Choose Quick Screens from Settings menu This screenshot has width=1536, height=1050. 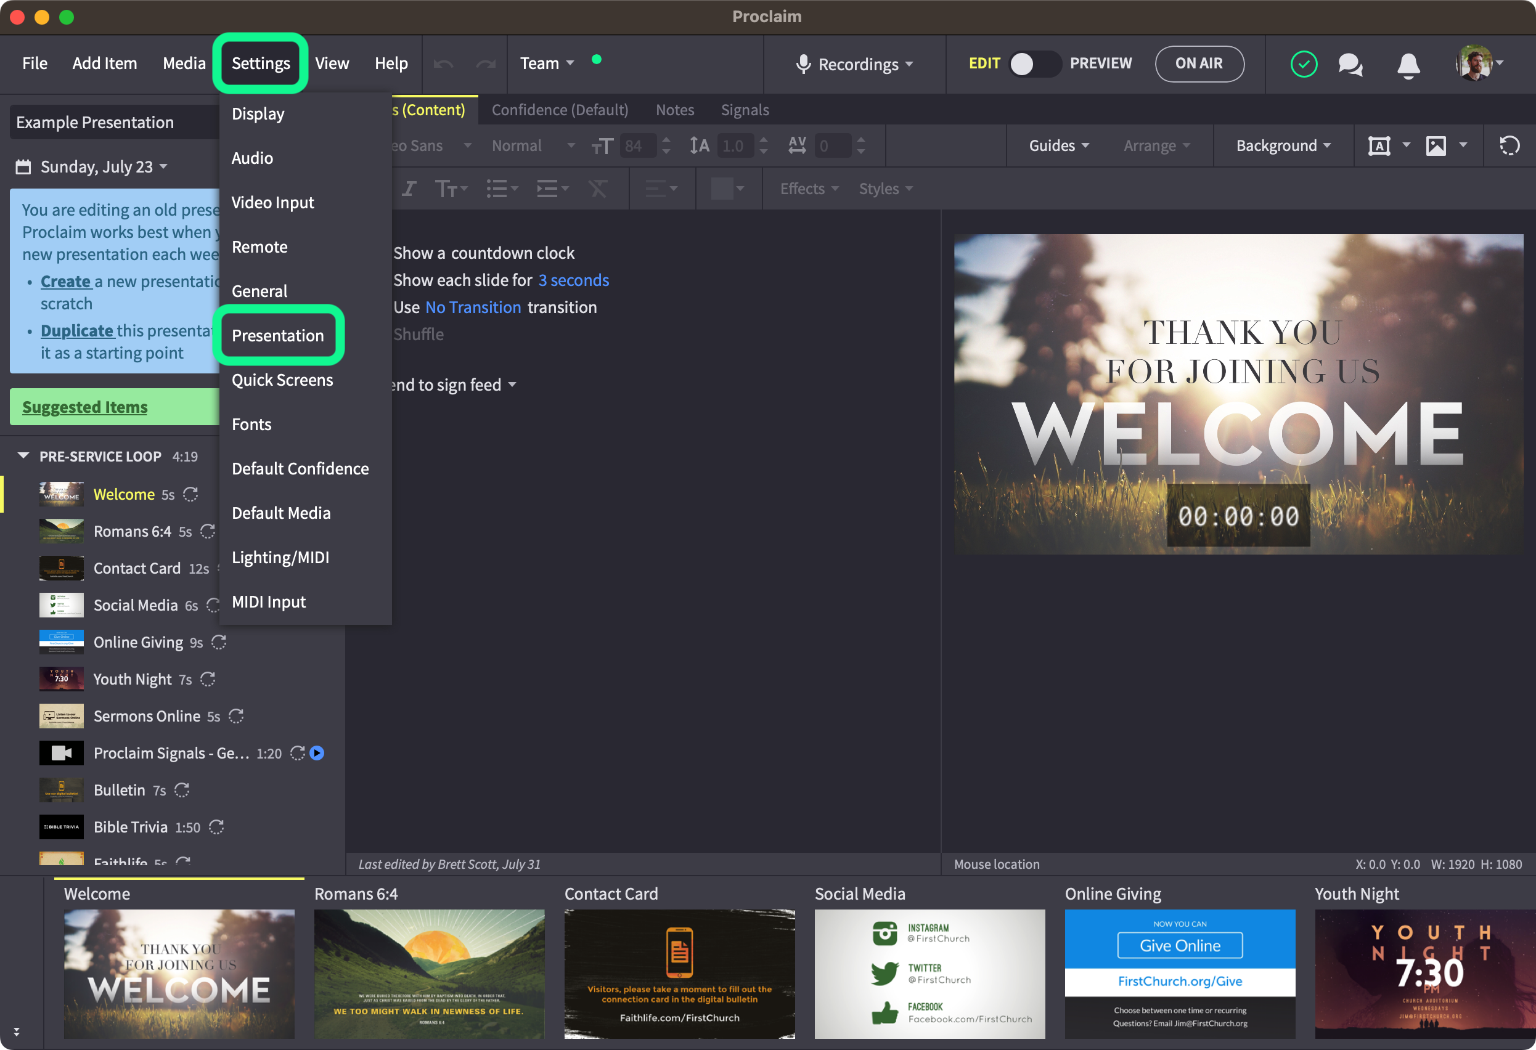coord(283,380)
